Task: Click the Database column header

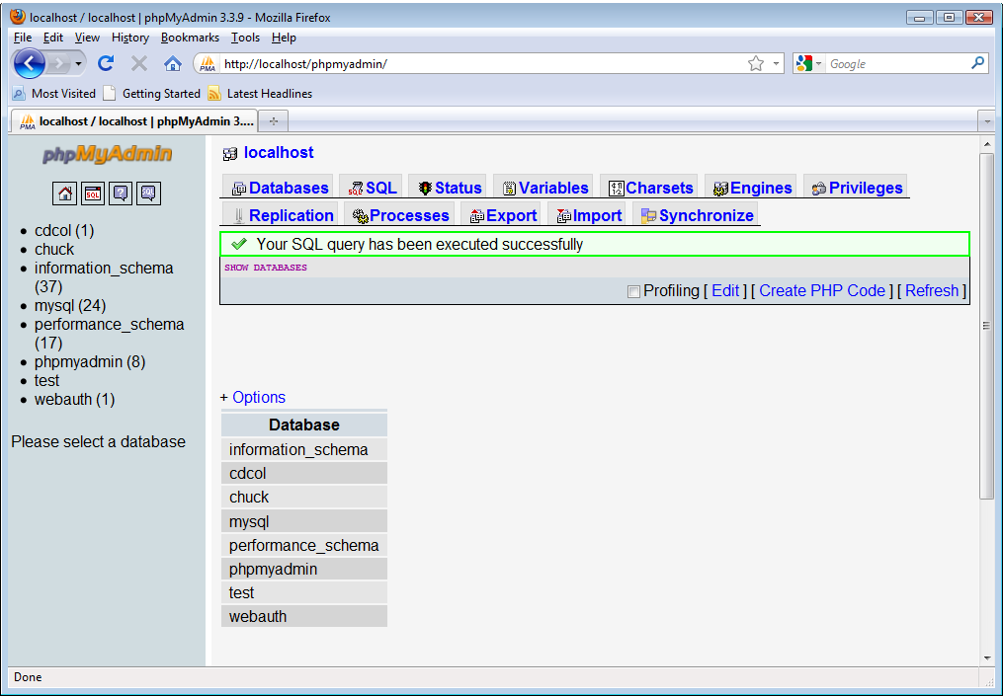Action: point(303,425)
